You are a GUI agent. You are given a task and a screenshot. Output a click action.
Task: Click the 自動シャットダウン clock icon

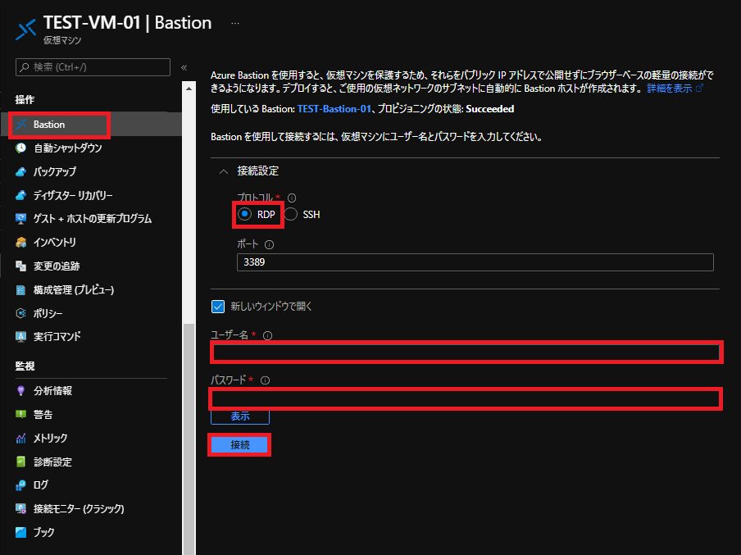[x=20, y=148]
